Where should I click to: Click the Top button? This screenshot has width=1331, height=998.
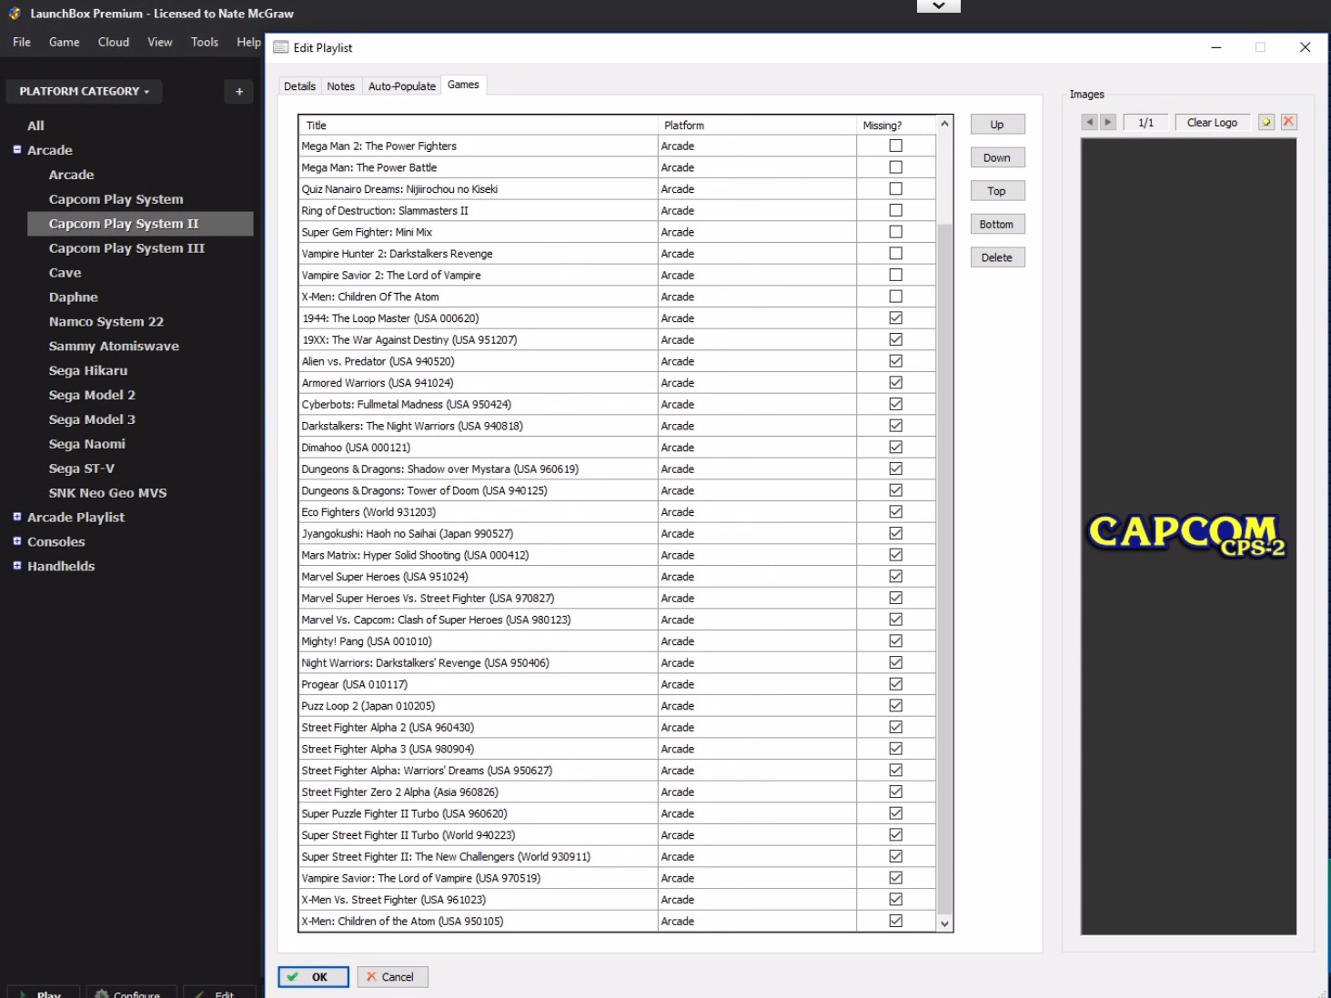click(997, 191)
